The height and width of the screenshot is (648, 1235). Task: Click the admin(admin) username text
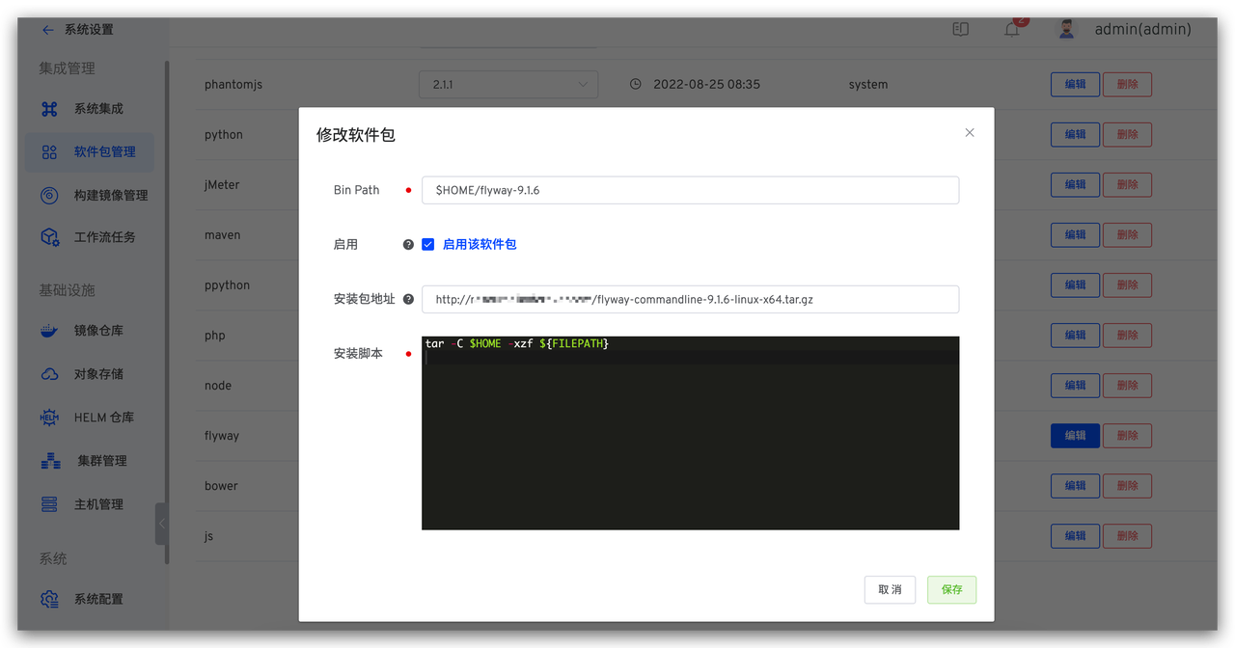[1142, 30]
